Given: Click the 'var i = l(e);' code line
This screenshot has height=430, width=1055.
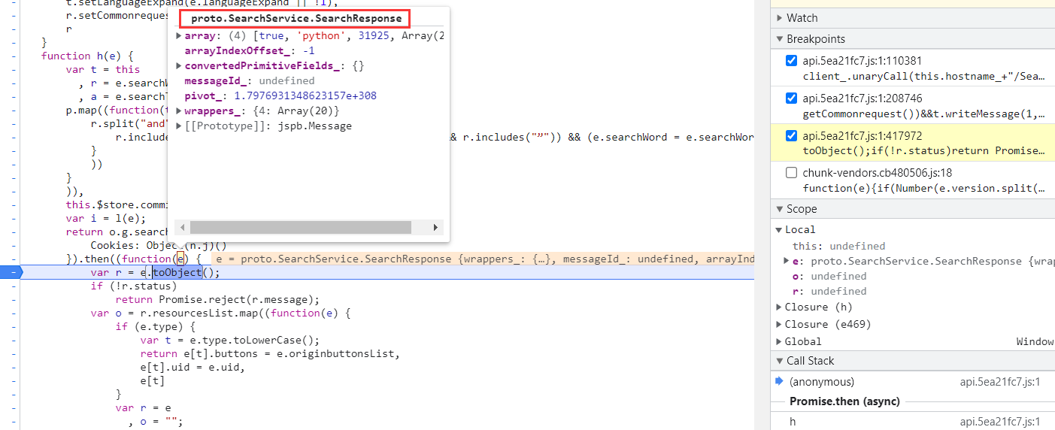Looking at the screenshot, I should (105, 219).
